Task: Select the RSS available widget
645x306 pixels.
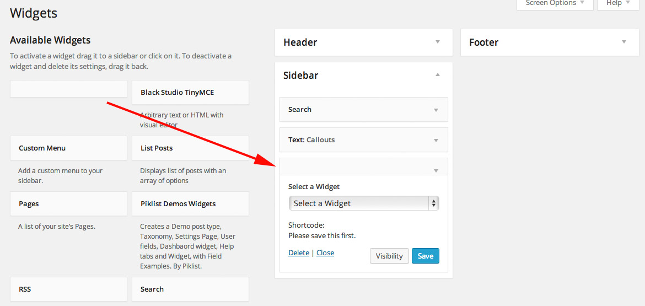Action: point(68,289)
